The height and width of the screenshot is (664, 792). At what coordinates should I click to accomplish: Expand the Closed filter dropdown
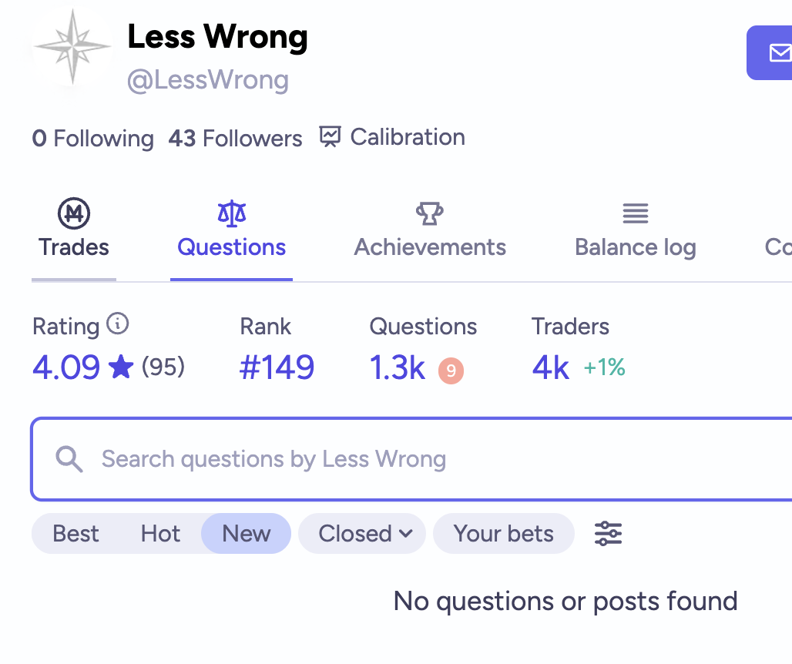[362, 534]
